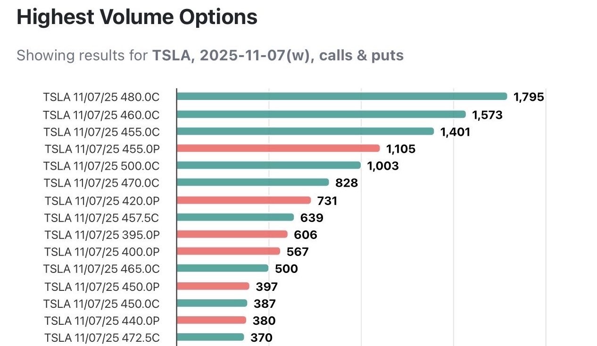This screenshot has height=346, width=597.
Task: Click the 1,795 volume value label
Action: pyautogui.click(x=529, y=97)
